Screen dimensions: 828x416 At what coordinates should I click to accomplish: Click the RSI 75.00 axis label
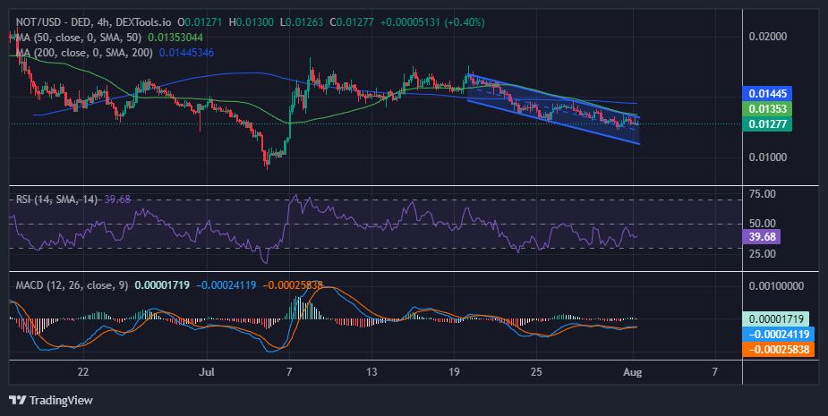click(763, 194)
